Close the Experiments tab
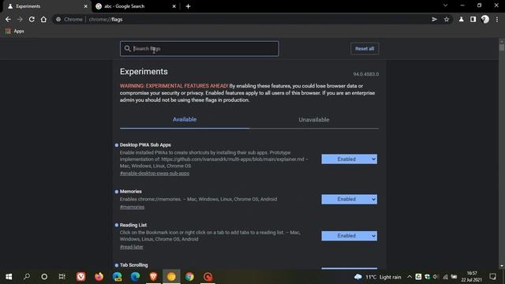505x284 pixels. [86, 6]
